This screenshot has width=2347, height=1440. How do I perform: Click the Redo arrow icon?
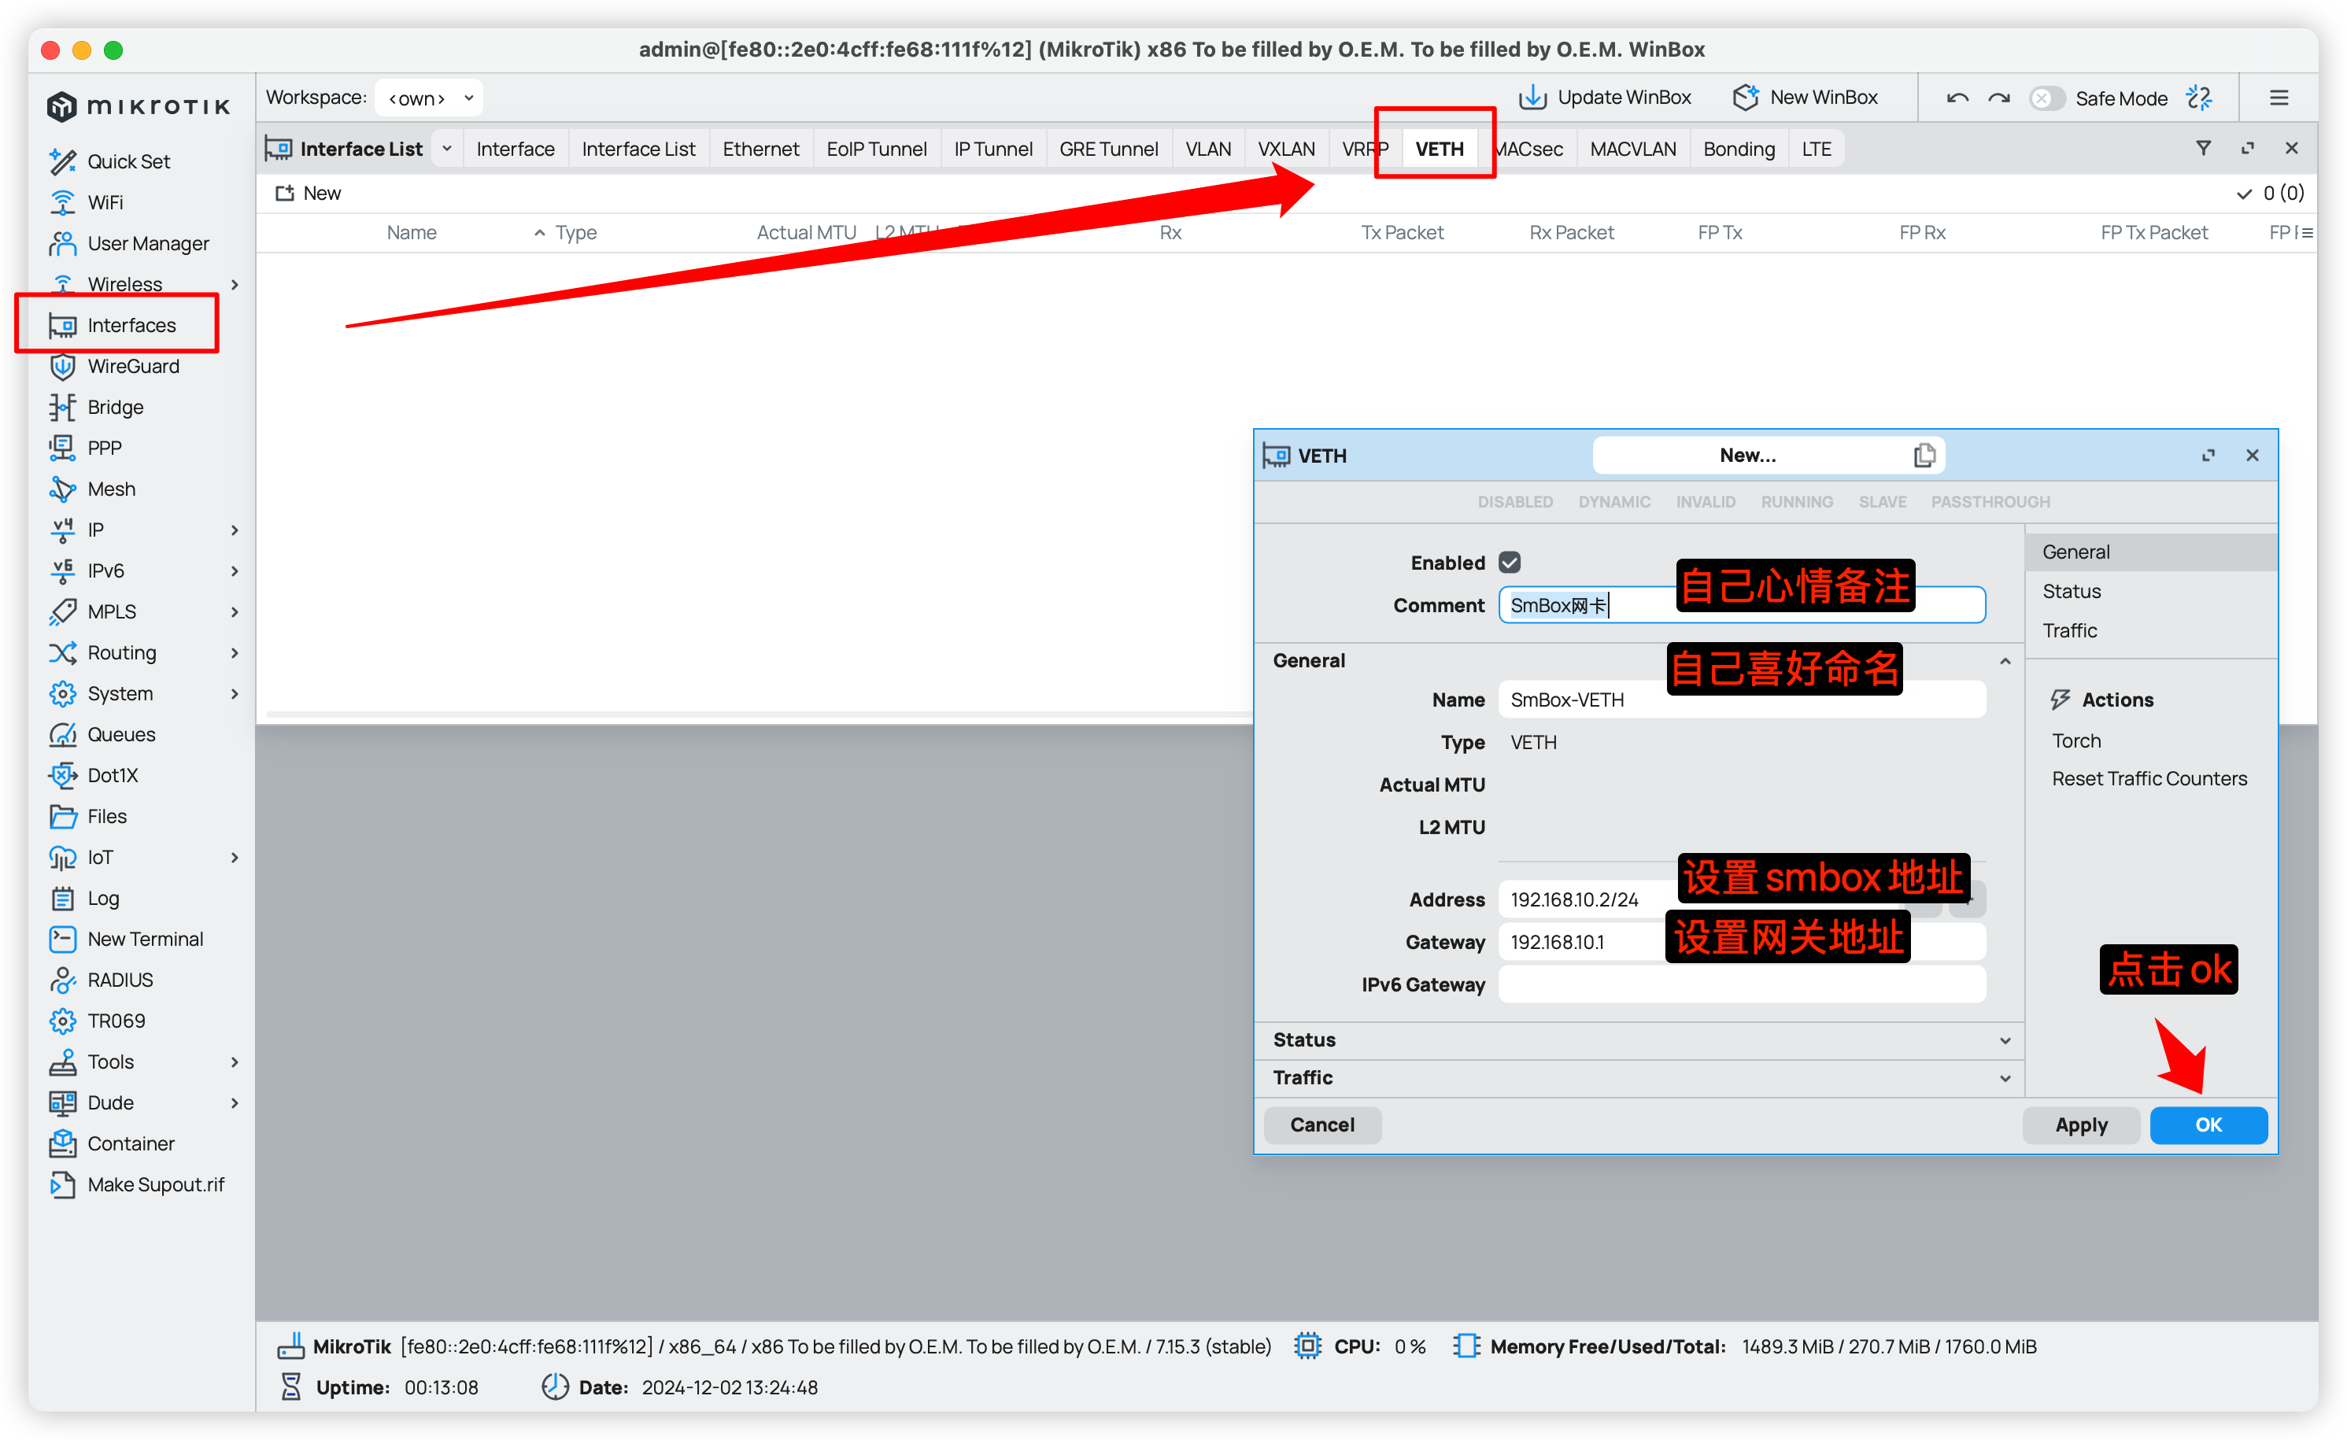1999,98
